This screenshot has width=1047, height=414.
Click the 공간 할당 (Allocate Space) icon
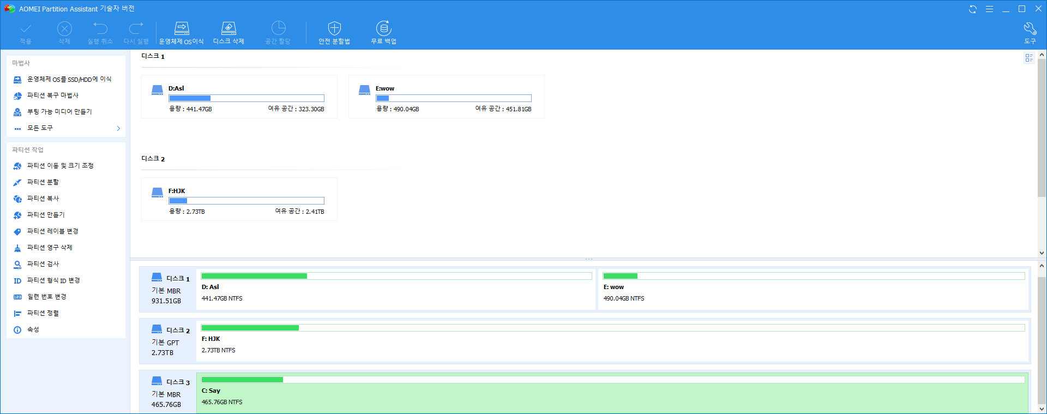click(278, 33)
